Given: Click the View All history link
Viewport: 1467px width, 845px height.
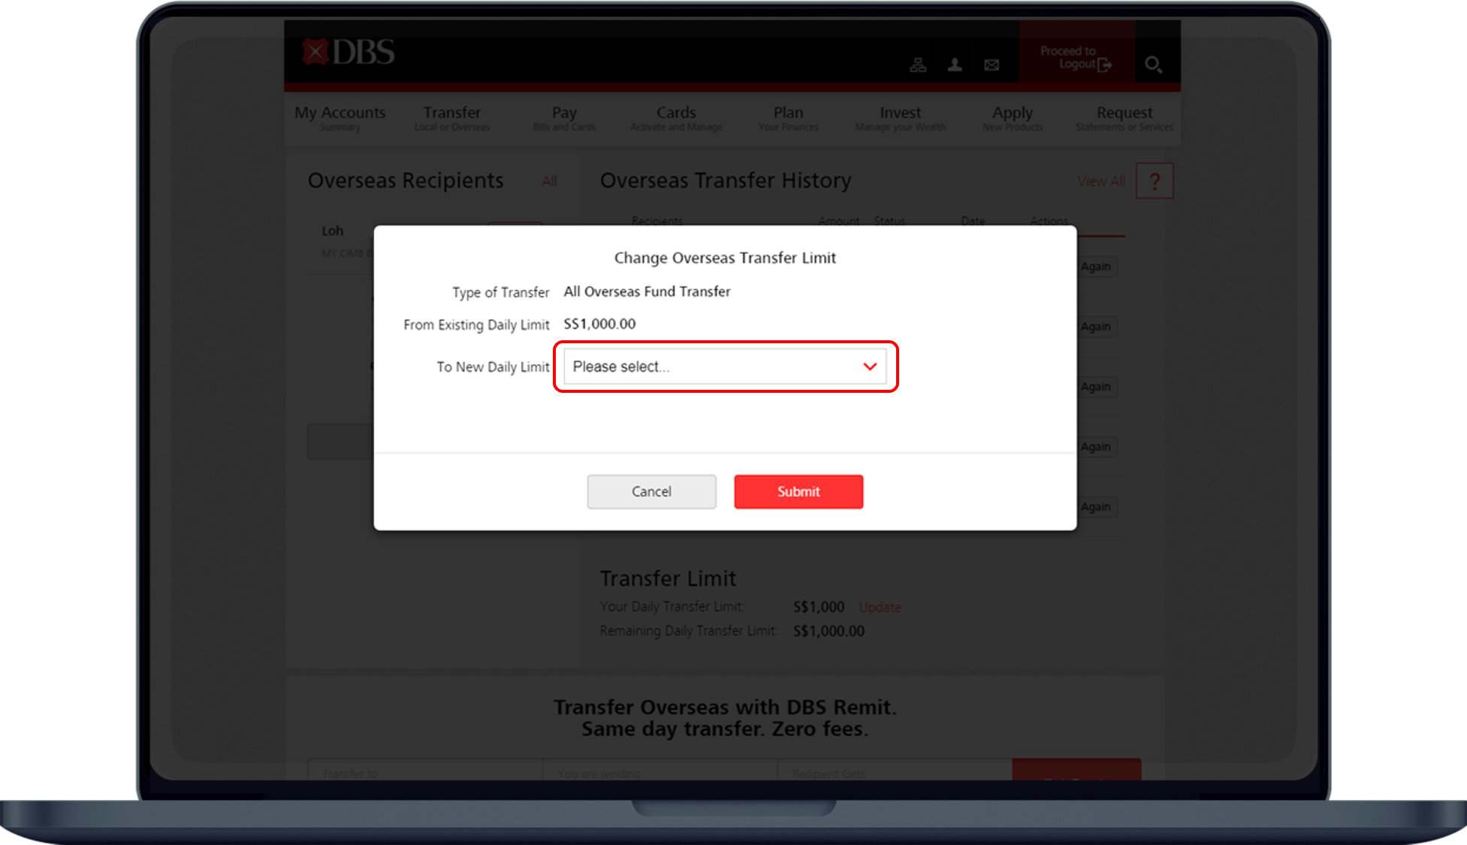Looking at the screenshot, I should tap(1100, 181).
